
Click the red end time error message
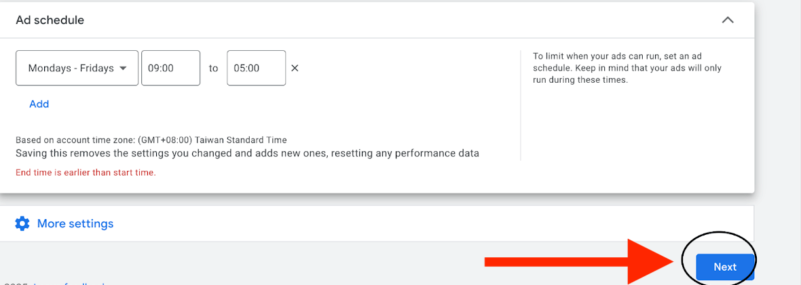(86, 172)
